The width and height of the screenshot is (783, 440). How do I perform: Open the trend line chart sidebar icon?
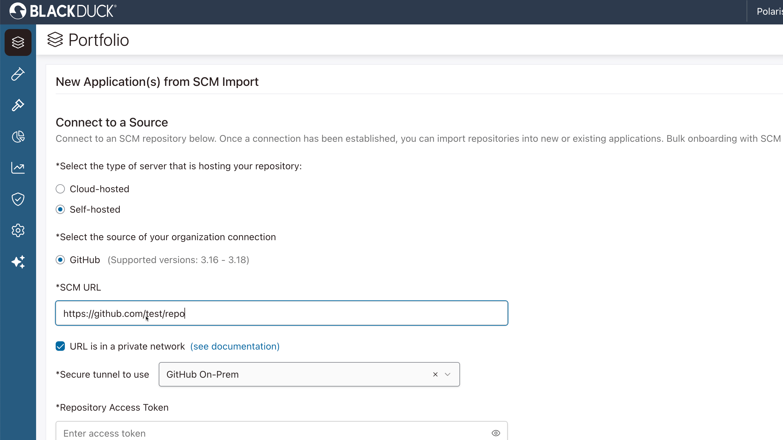(x=18, y=168)
